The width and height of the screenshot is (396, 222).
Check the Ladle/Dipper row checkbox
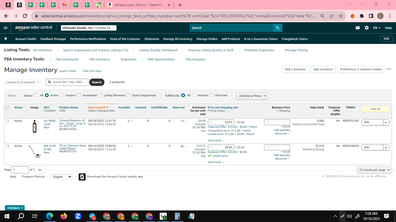click(x=8, y=146)
